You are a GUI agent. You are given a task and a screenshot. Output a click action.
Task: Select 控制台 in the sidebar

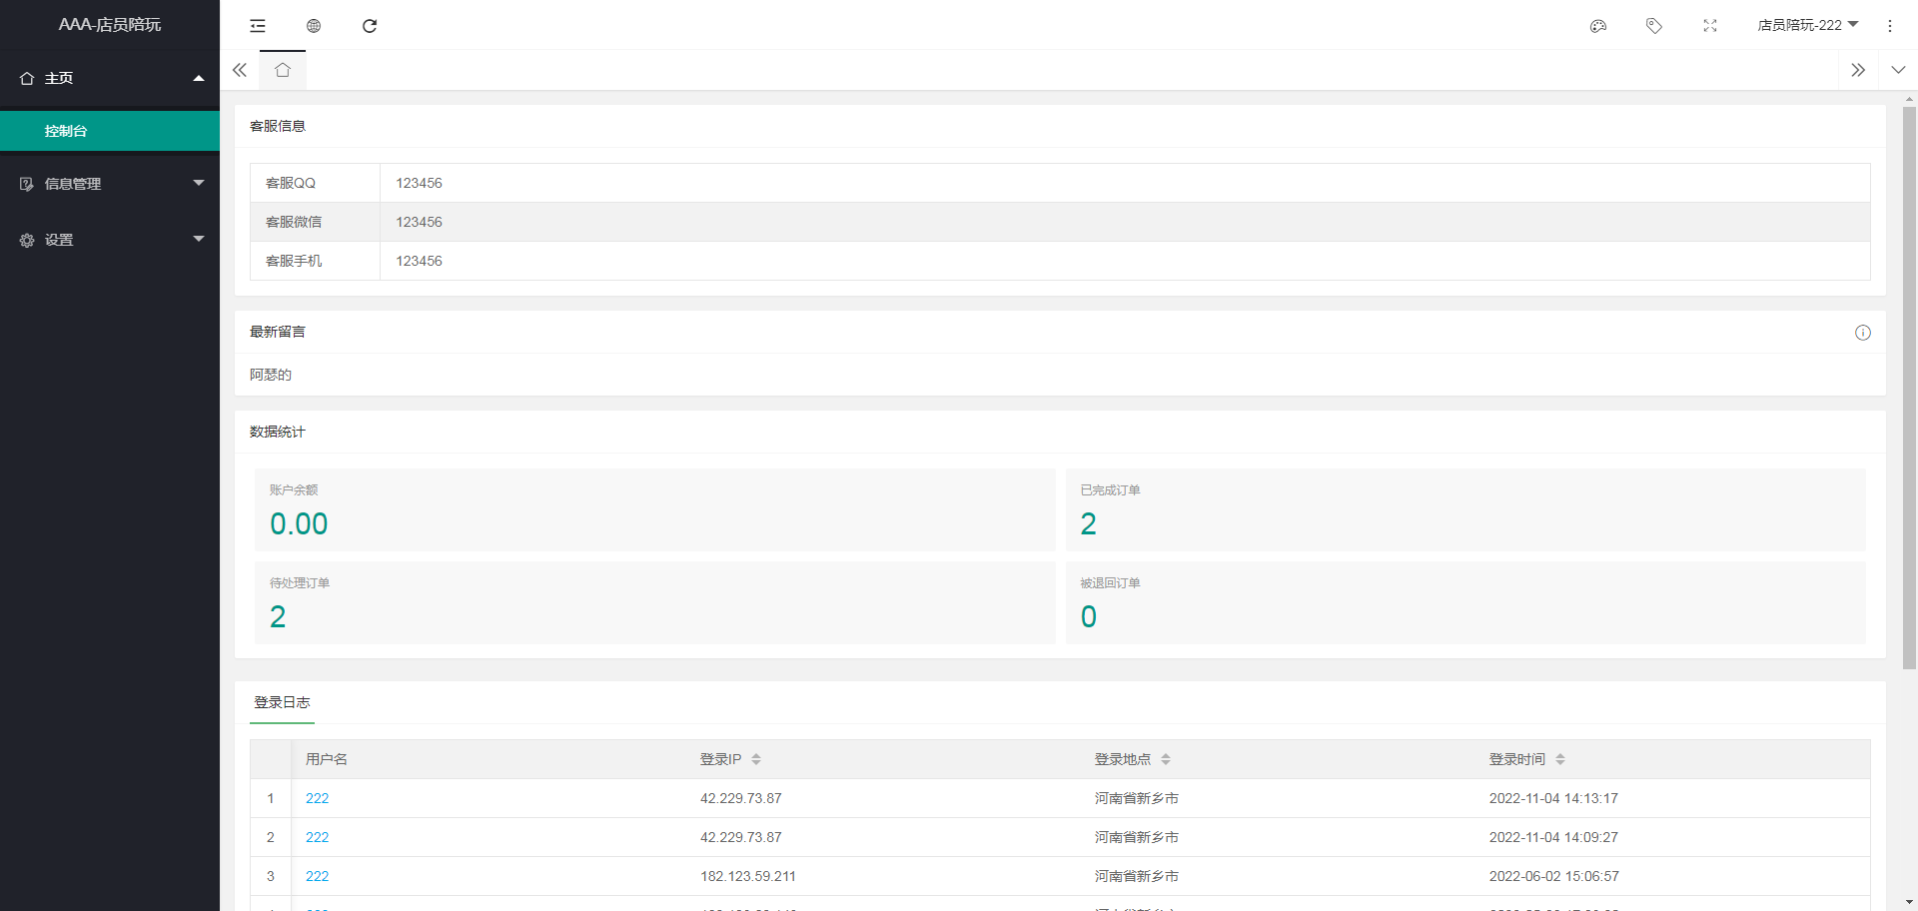(110, 131)
